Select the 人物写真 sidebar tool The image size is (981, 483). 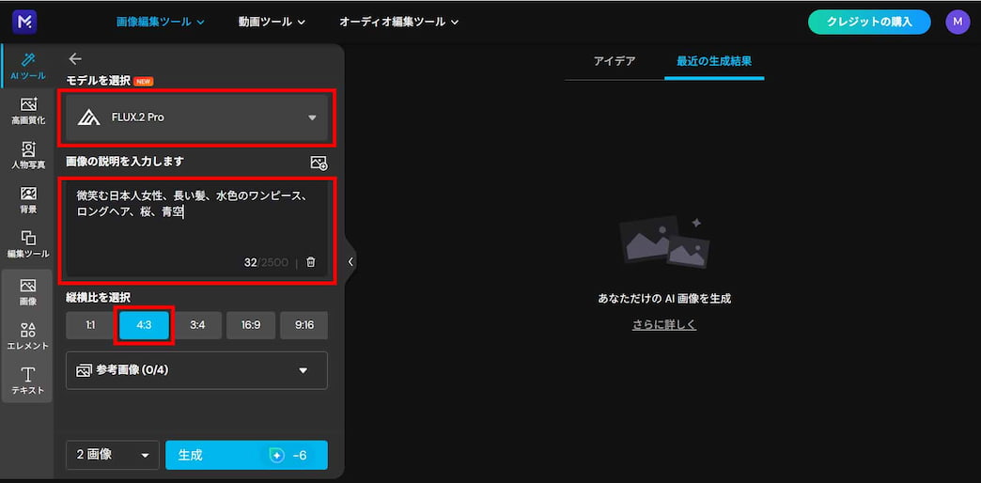point(28,156)
